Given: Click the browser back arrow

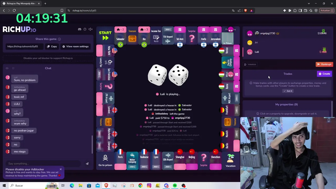Looking at the screenshot, I should coord(4,10).
